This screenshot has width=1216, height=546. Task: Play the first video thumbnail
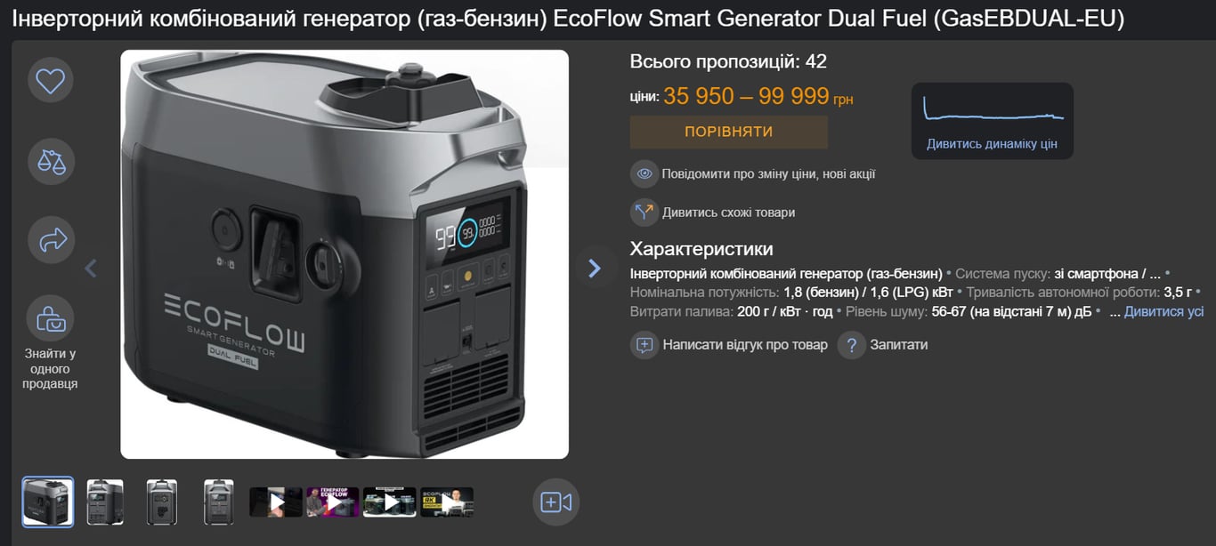pyautogui.click(x=276, y=502)
